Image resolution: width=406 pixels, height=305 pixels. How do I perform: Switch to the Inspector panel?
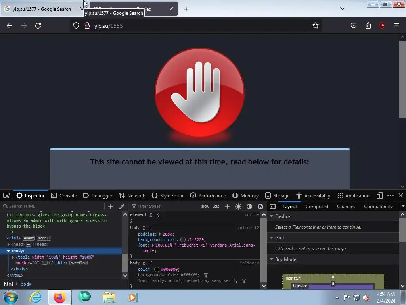31,195
